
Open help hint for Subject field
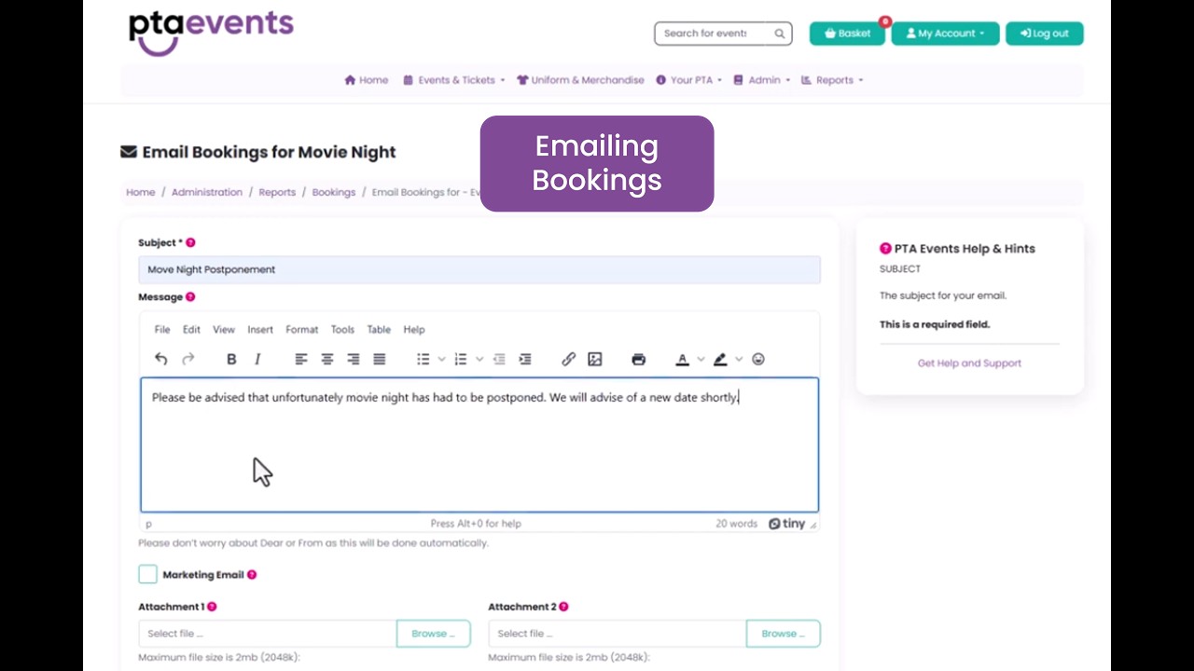(x=190, y=242)
